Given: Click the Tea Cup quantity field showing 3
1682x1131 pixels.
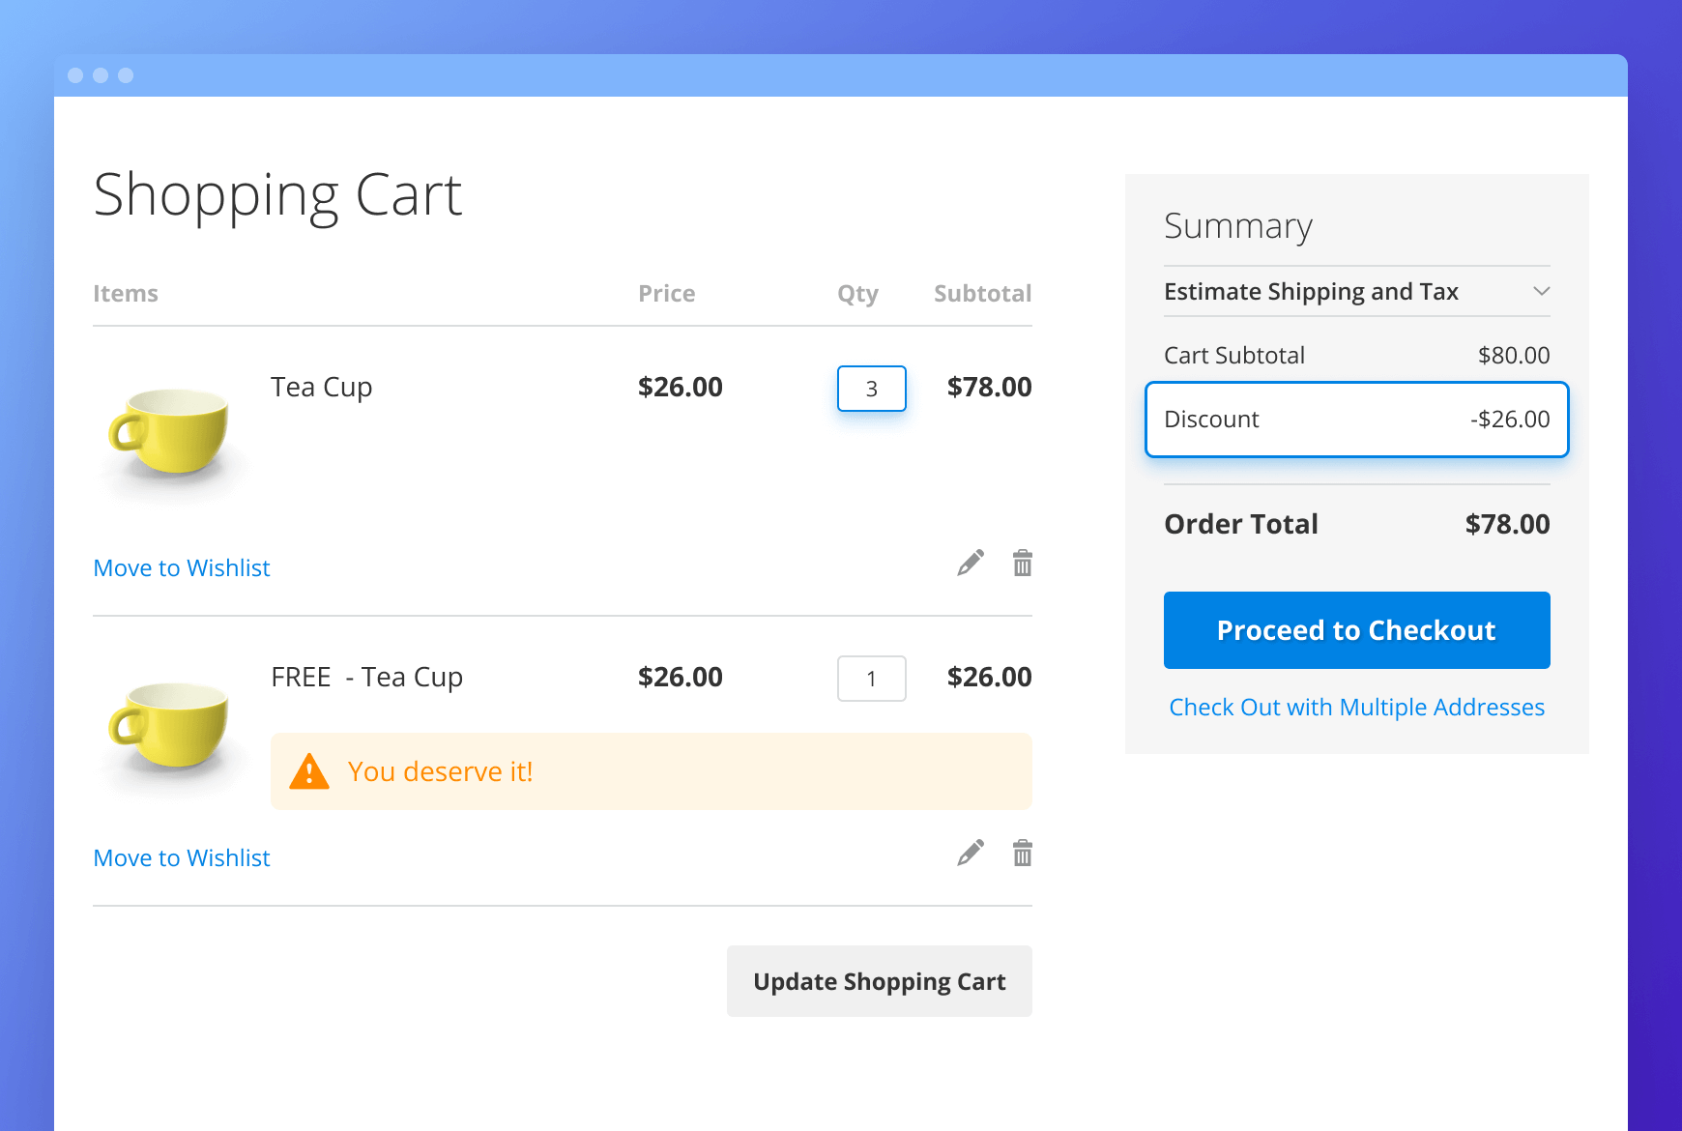Looking at the screenshot, I should point(871,389).
